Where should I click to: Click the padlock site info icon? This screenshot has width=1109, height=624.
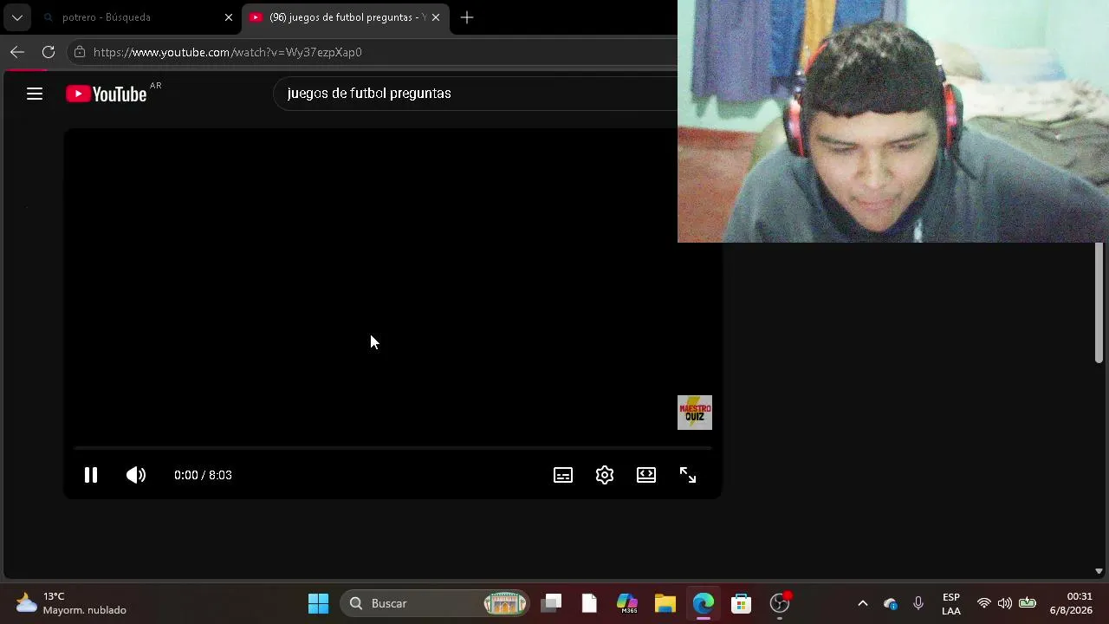[80, 52]
